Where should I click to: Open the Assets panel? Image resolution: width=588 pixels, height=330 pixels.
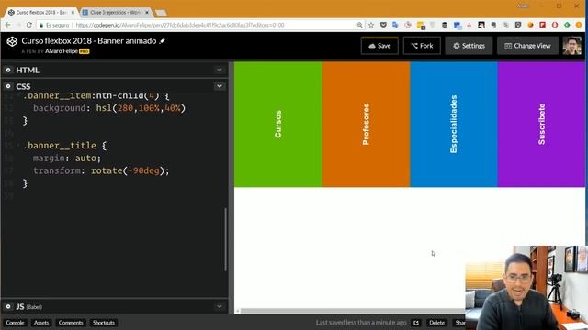[x=41, y=323]
